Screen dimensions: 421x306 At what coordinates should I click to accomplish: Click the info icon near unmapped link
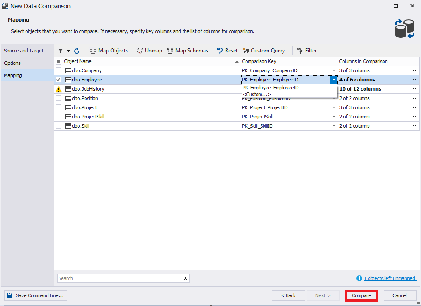click(359, 278)
